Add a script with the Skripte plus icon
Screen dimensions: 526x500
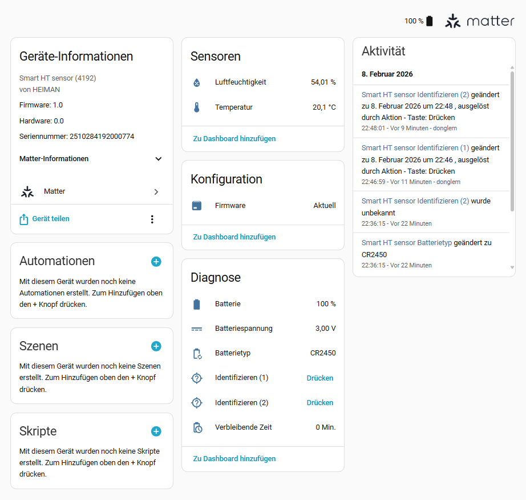pos(156,431)
